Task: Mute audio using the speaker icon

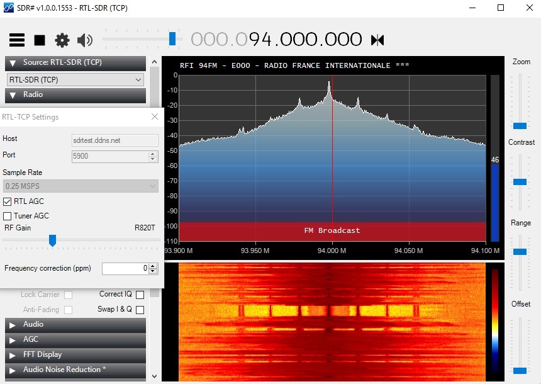Action: pos(84,40)
